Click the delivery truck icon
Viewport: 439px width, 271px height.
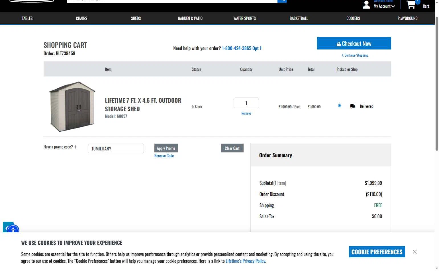tap(353, 106)
